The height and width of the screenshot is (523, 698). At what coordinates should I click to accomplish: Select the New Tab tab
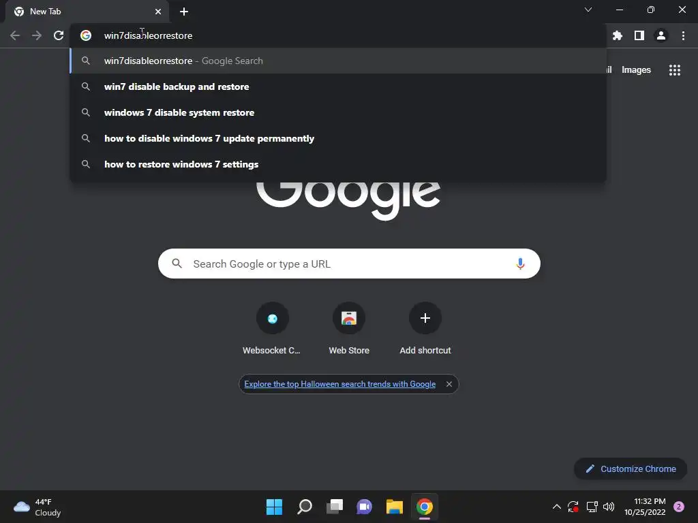pos(87,12)
